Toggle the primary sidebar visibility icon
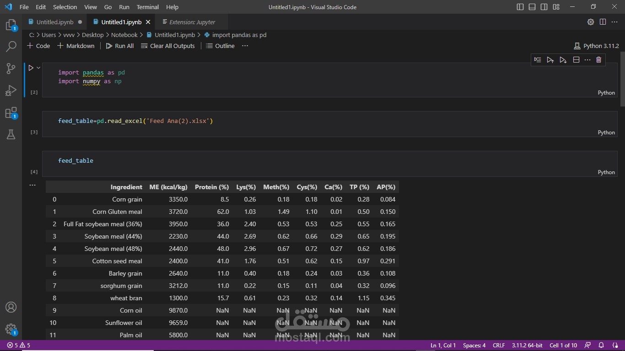625x351 pixels. 520,7
